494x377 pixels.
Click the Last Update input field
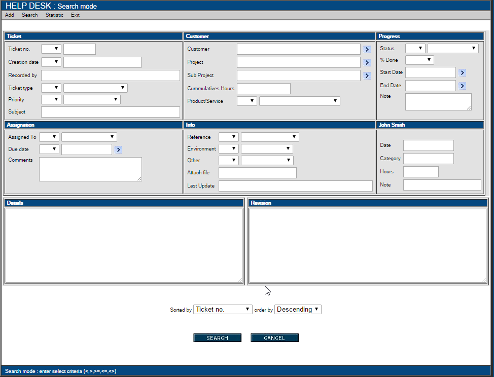[x=296, y=186]
